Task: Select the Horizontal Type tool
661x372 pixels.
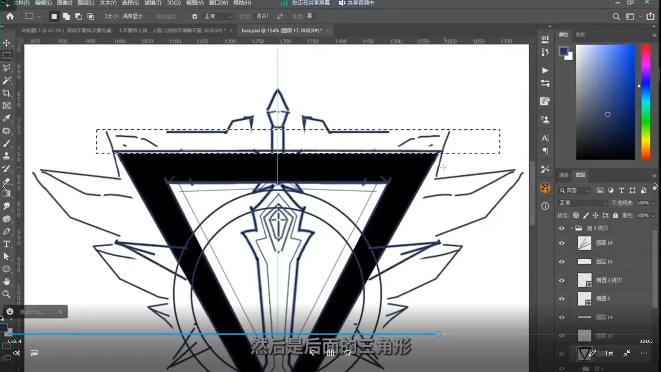Action: click(x=7, y=244)
